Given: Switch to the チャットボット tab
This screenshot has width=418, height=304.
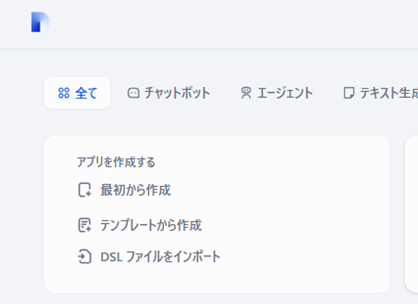Looking at the screenshot, I should [169, 93].
